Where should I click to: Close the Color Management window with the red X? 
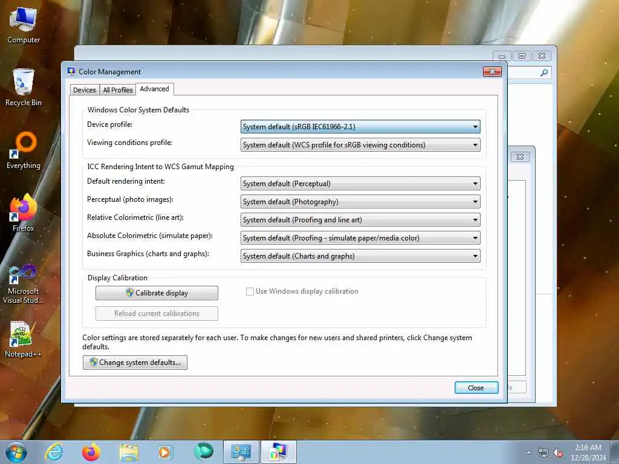coord(492,71)
